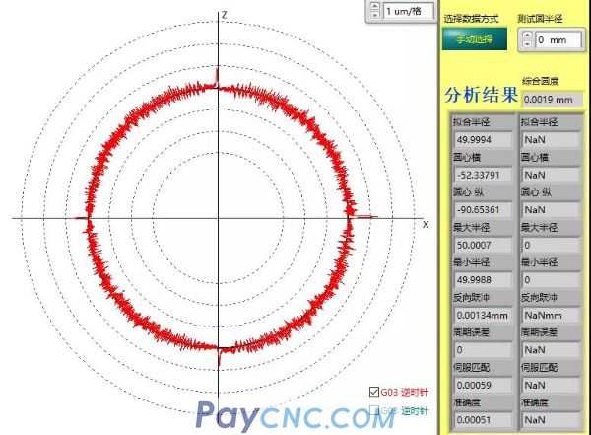Click the red spike atop the circle trace

coord(216,77)
